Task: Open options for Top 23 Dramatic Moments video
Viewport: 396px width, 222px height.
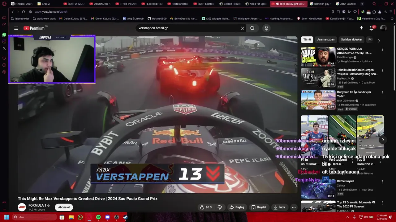Action: tap(382, 203)
